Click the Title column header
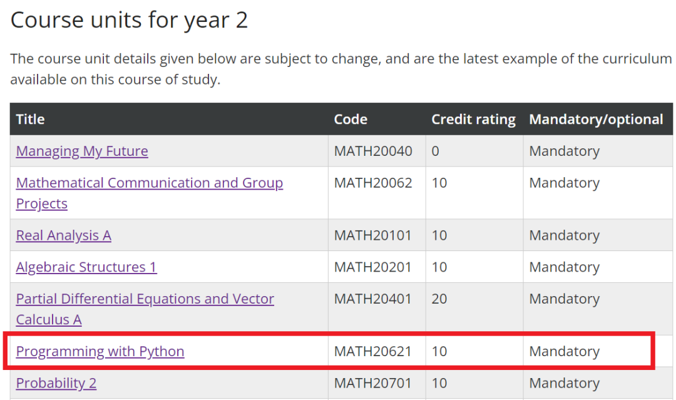The image size is (676, 400). pyautogui.click(x=31, y=119)
